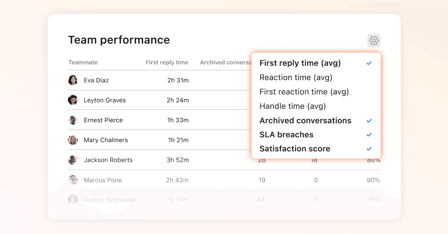The image size is (448, 234).
Task: Click Ernest Pierce's avatar photo
Action: click(x=73, y=120)
